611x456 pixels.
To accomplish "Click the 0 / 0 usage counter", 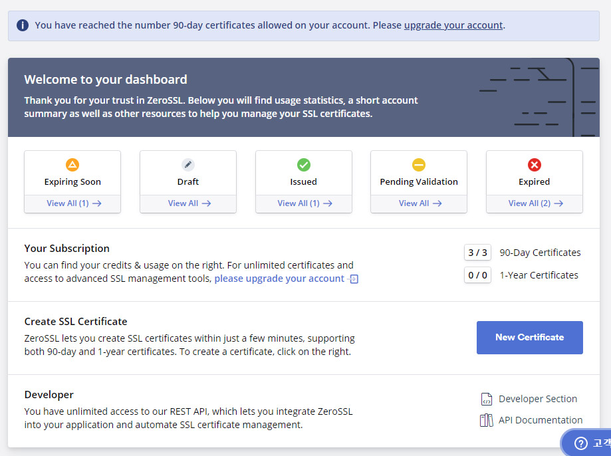I will (478, 275).
